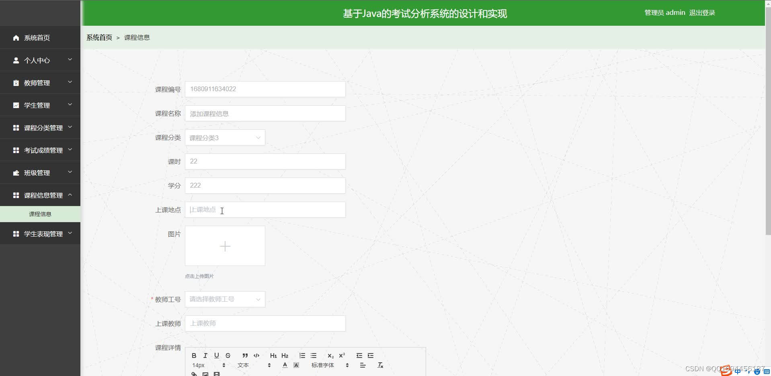Click 课程信息 in the breadcrumb
This screenshot has width=771, height=376.
[x=137, y=37]
